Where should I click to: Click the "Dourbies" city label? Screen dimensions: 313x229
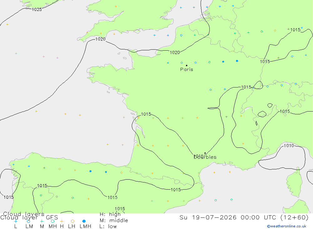click(x=205, y=157)
